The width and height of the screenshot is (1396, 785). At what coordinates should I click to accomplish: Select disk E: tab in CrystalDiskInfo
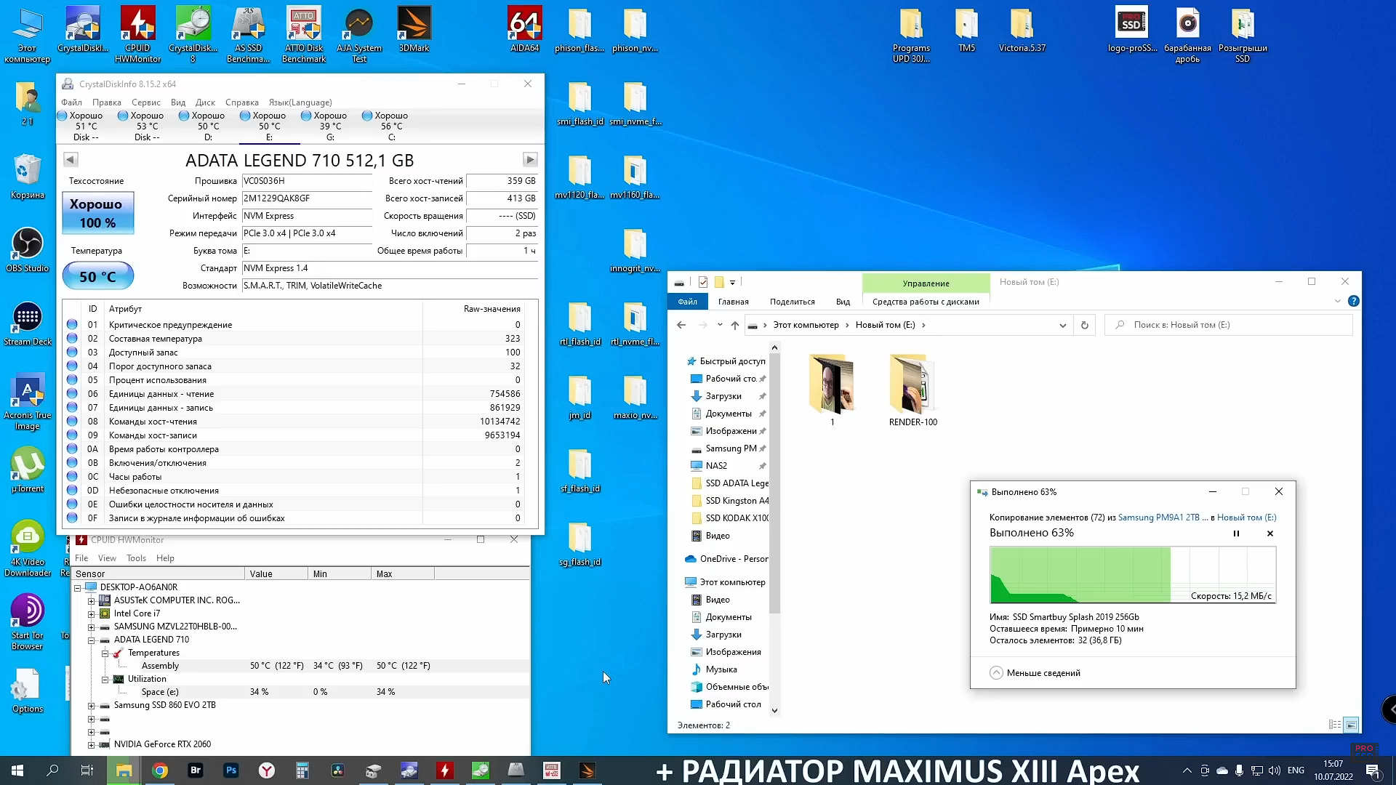pyautogui.click(x=269, y=126)
